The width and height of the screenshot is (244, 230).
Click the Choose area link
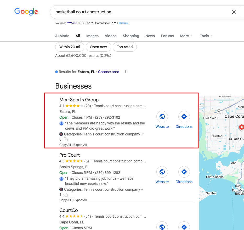point(109,72)
